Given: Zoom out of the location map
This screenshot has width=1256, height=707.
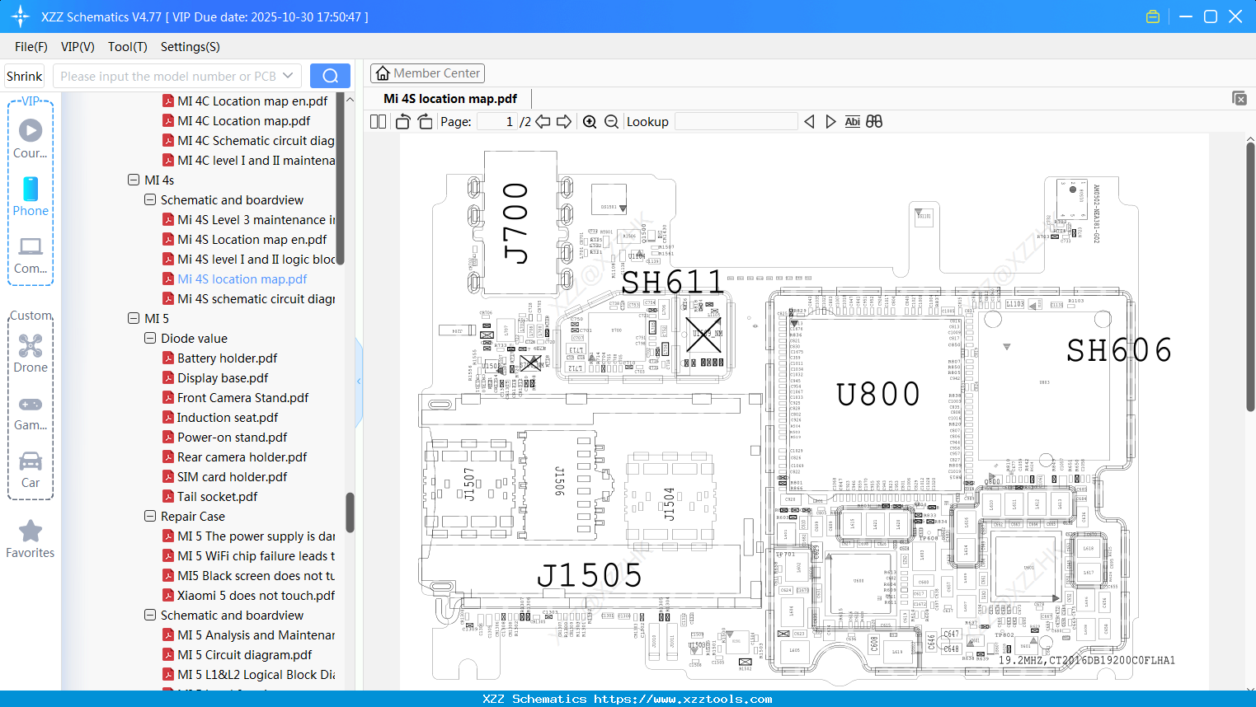Looking at the screenshot, I should pos(611,121).
